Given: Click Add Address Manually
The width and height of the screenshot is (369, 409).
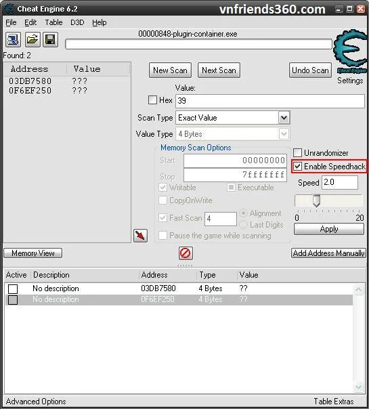Looking at the screenshot, I should (x=328, y=253).
